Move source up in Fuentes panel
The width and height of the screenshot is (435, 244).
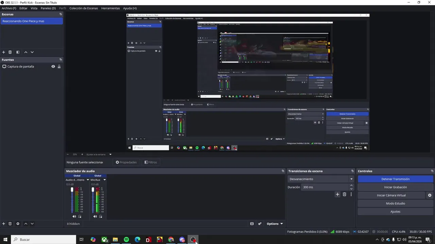tap(25, 224)
